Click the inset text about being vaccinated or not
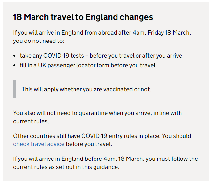Image resolution: width=212 pixels, height=184 pixels. tap(87, 89)
